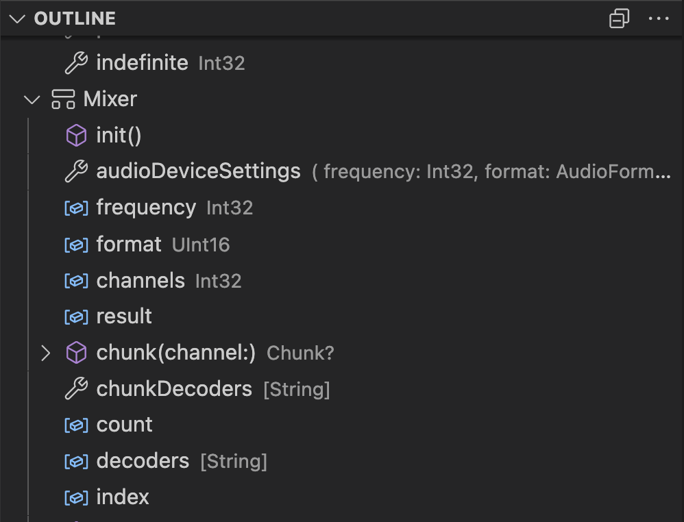Click the variable icon beside decoders
The image size is (684, 522).
click(76, 462)
